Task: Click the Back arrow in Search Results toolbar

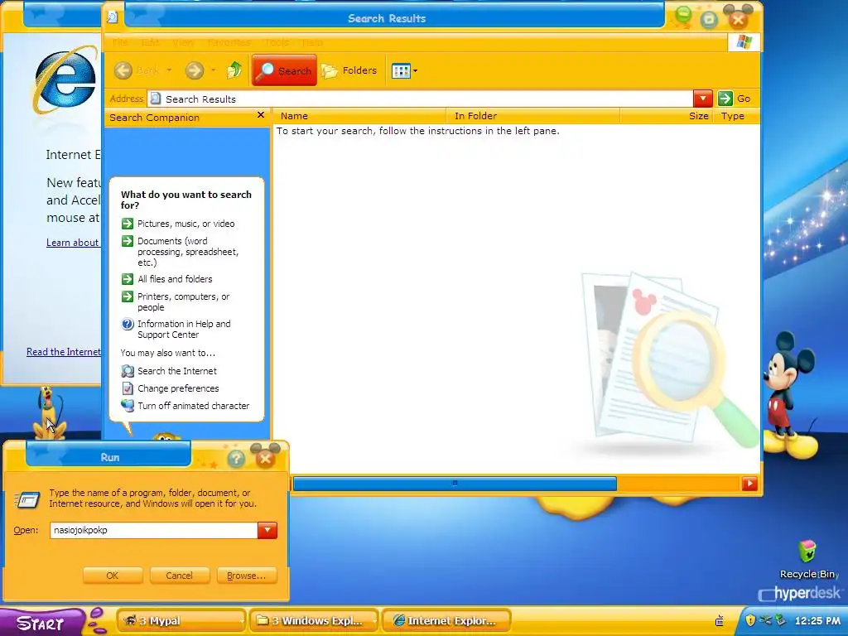Action: 123,70
